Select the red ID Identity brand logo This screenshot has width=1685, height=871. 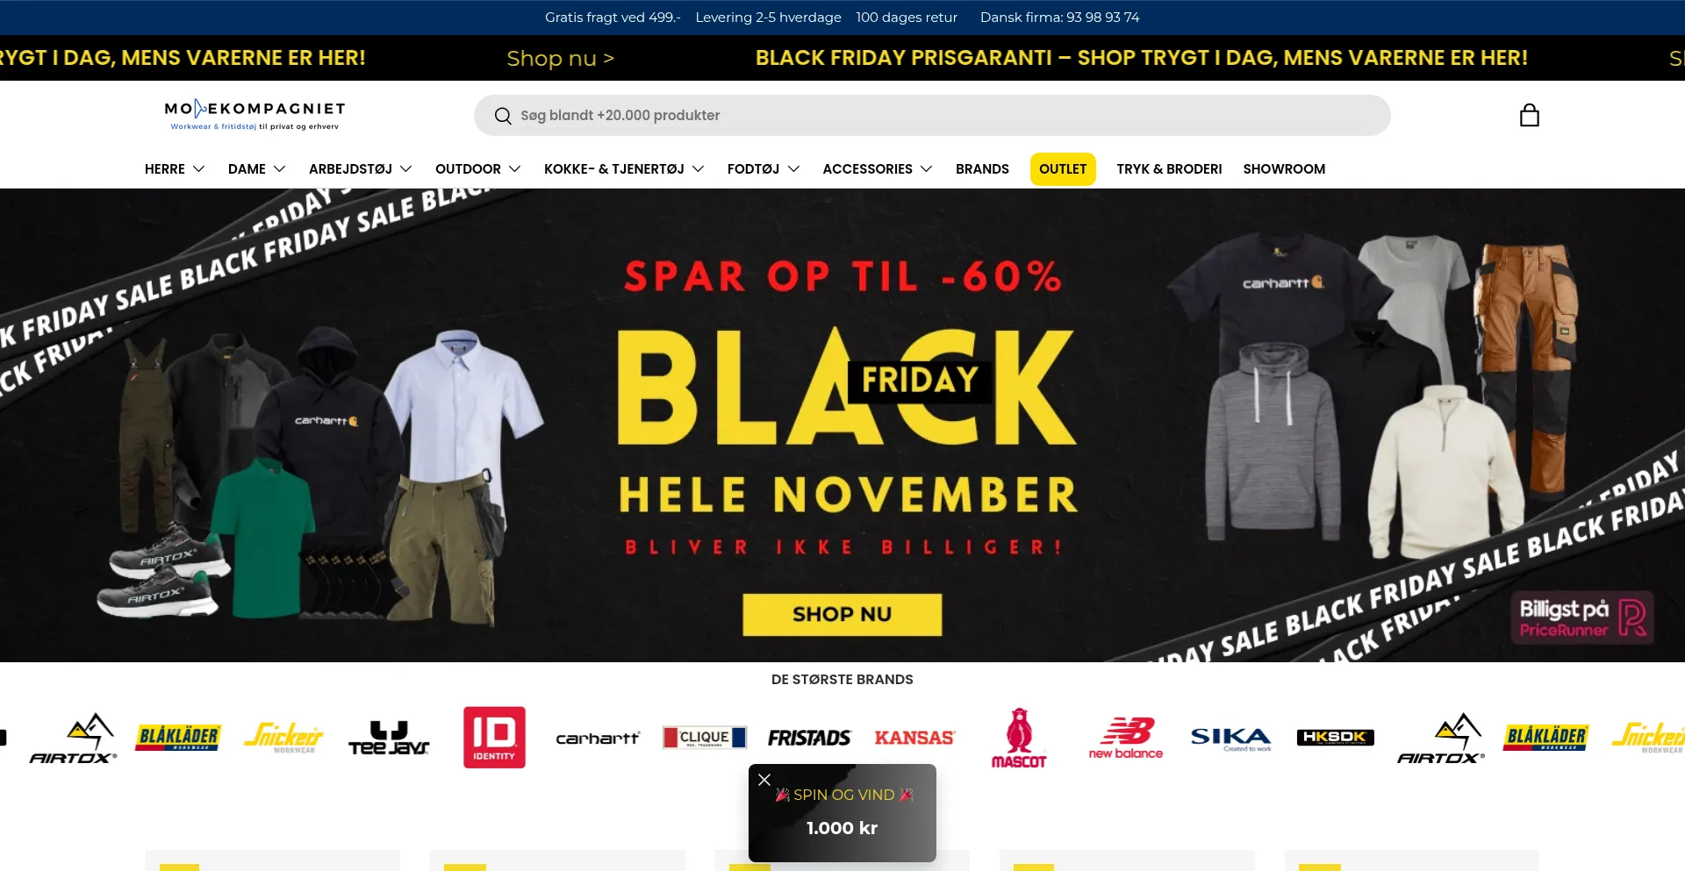pos(494,738)
